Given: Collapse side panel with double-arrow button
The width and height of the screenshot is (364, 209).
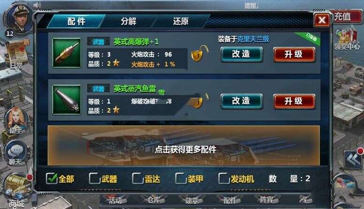Looking at the screenshot, I should [353, 159].
